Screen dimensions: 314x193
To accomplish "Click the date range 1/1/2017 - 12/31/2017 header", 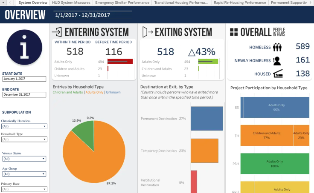I will [x=82, y=15].
